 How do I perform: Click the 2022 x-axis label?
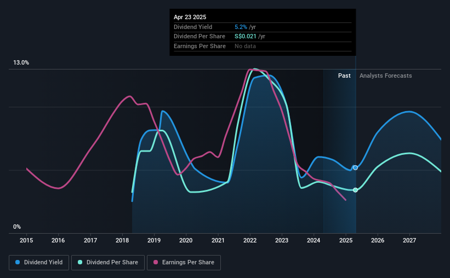(250, 240)
